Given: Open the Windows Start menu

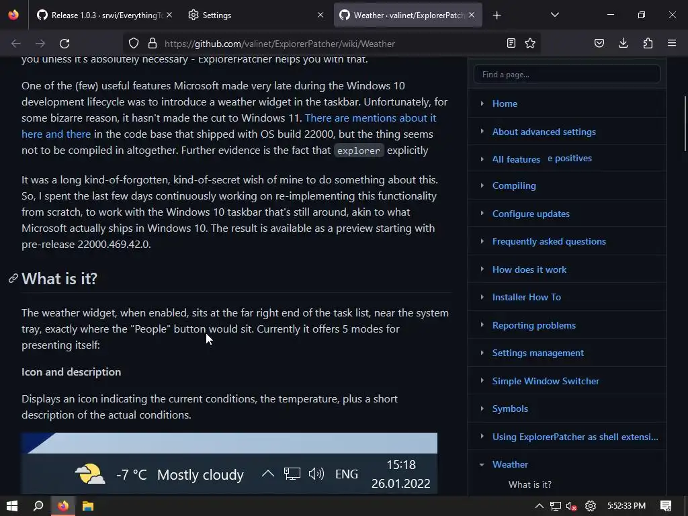Looking at the screenshot, I should click(x=12, y=506).
